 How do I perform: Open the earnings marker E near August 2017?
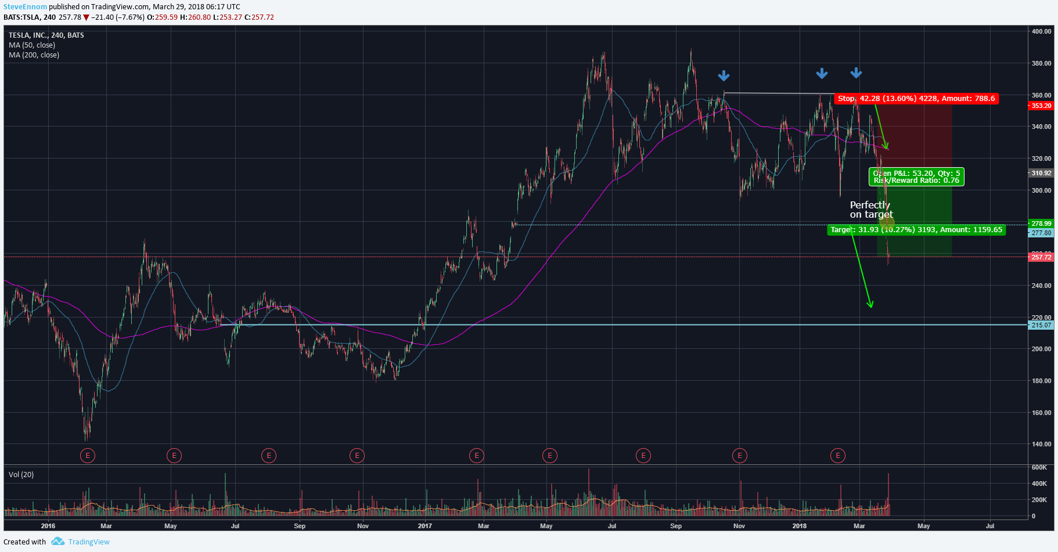[x=643, y=456]
